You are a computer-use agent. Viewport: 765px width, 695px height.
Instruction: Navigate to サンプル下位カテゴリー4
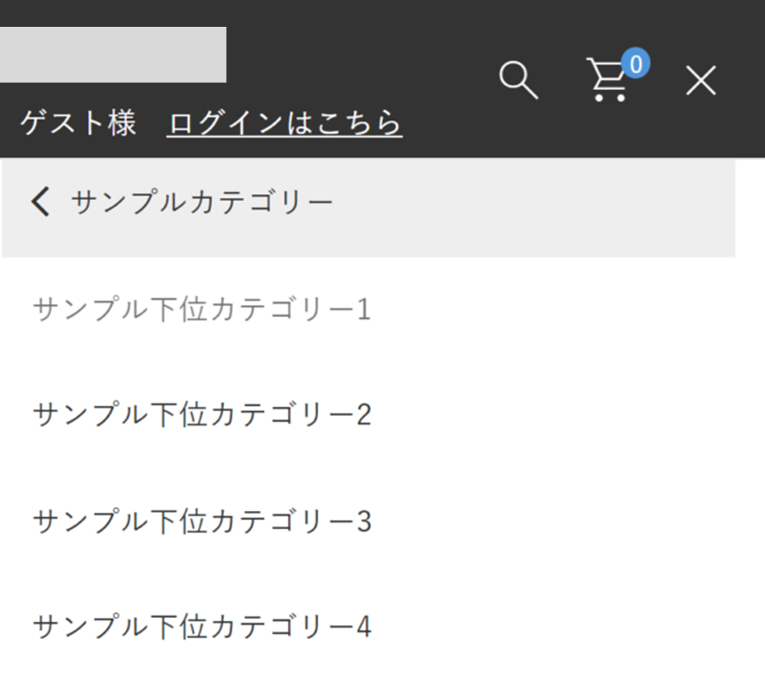tap(202, 627)
